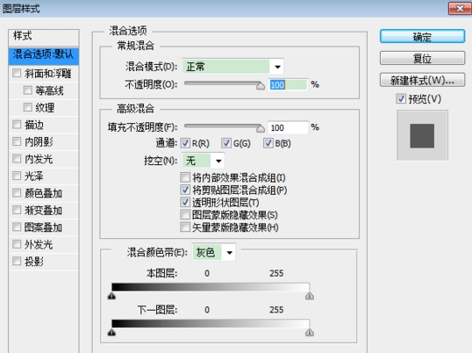Uncheck the R(R) channel checkbox
This screenshot has width=472, height=353.
185,143
